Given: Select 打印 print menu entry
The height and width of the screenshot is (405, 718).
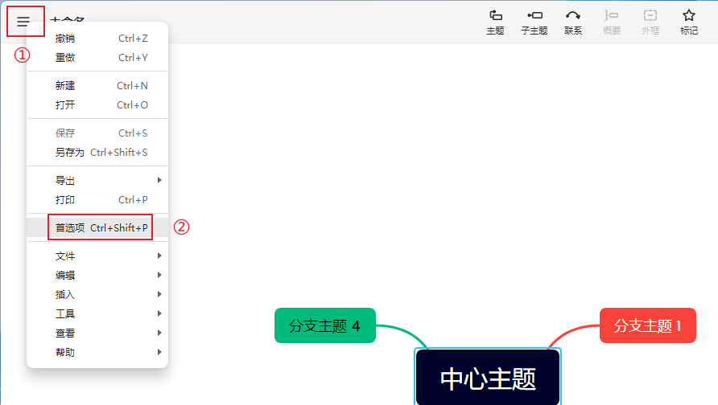Looking at the screenshot, I should click(x=97, y=200).
